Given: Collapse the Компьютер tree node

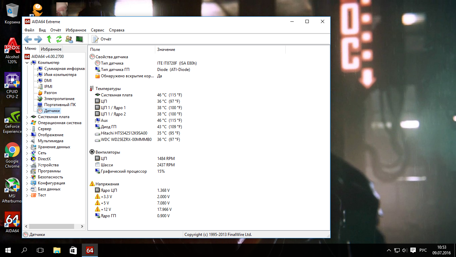Looking at the screenshot, I should pyautogui.click(x=27, y=63).
